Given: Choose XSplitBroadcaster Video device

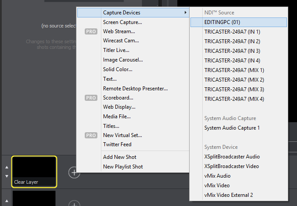Looking at the screenshot, I should point(231,166).
